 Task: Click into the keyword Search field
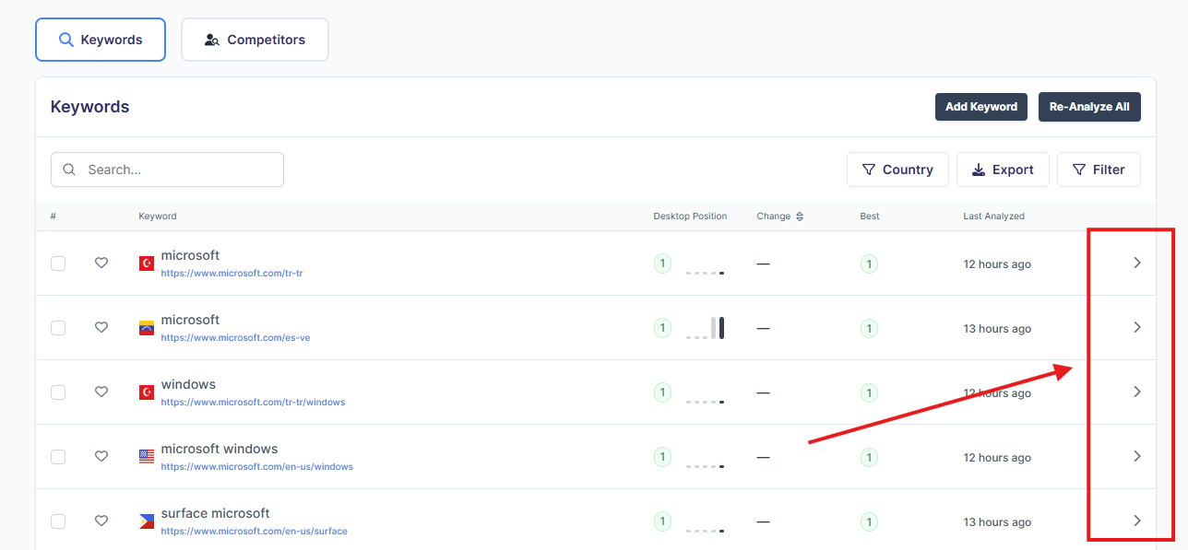pos(180,170)
